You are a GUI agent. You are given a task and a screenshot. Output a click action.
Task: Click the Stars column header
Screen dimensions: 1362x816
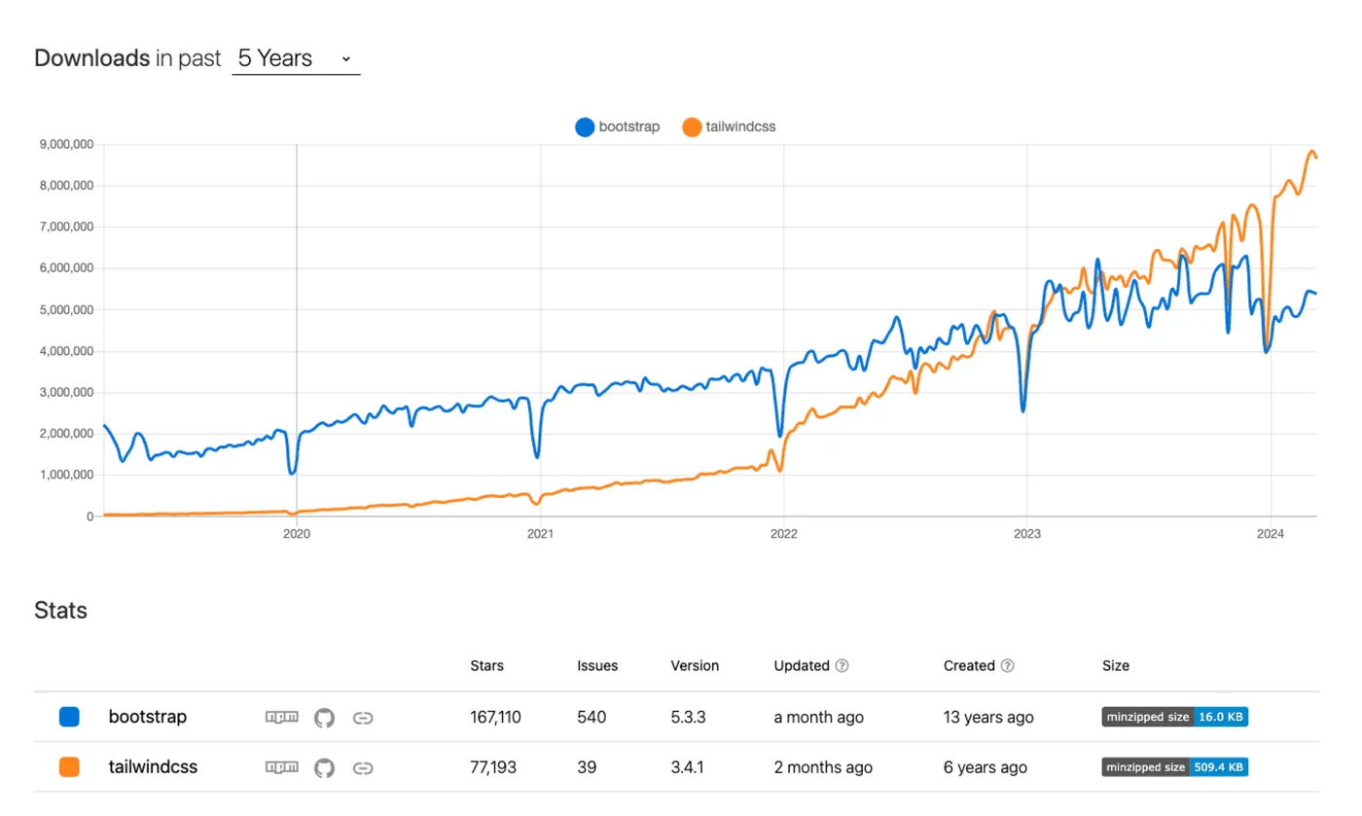click(486, 666)
